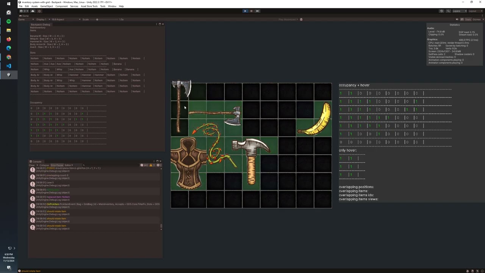The height and width of the screenshot is (273, 485).
Task: Toggle the Stats overlay button
Action: 468,19
